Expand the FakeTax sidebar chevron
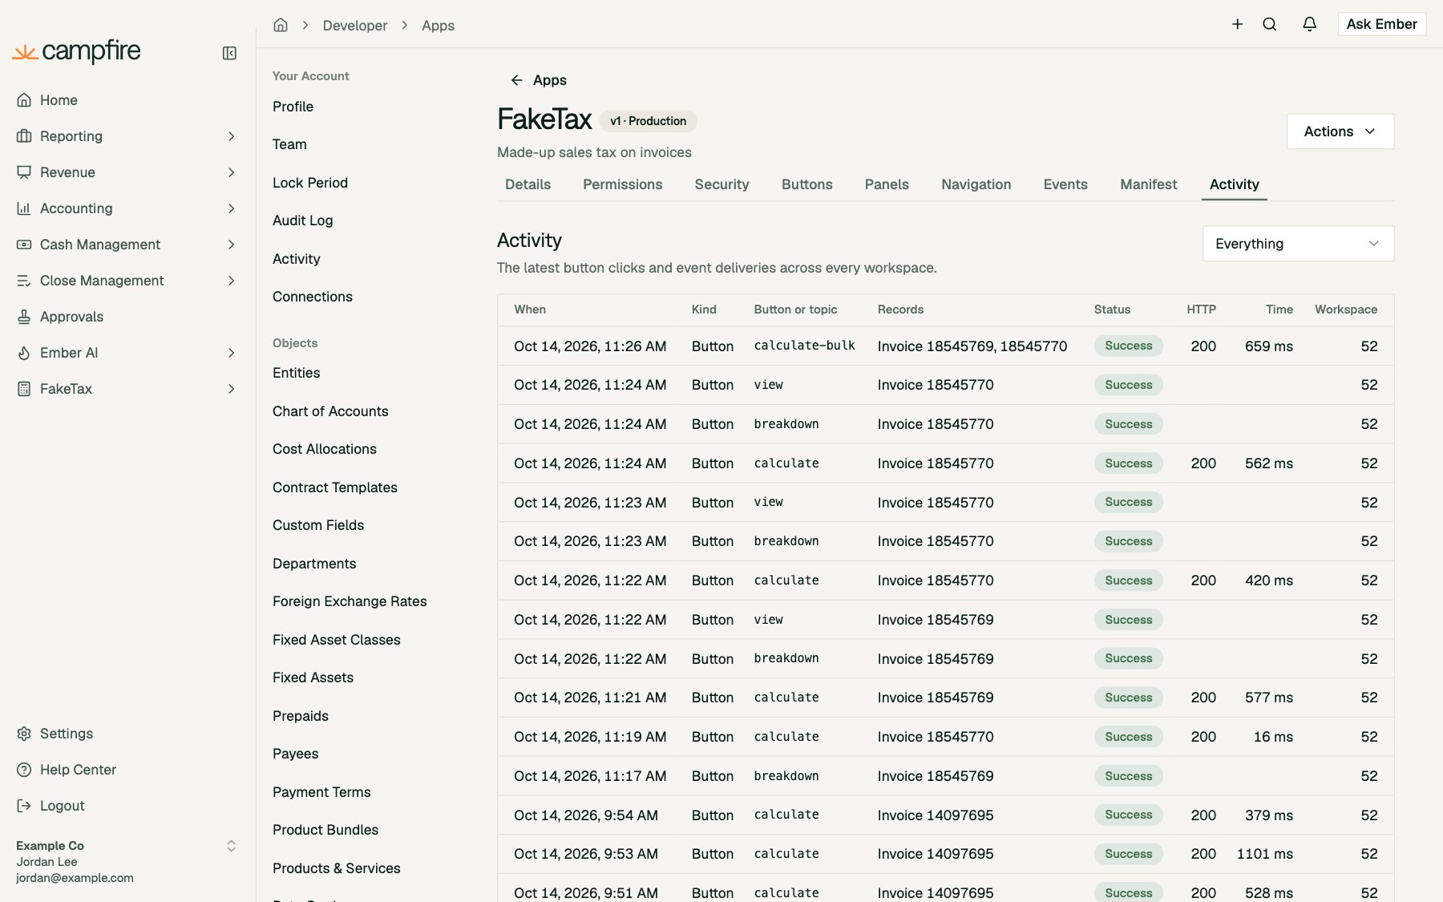1443x902 pixels. pyautogui.click(x=231, y=389)
